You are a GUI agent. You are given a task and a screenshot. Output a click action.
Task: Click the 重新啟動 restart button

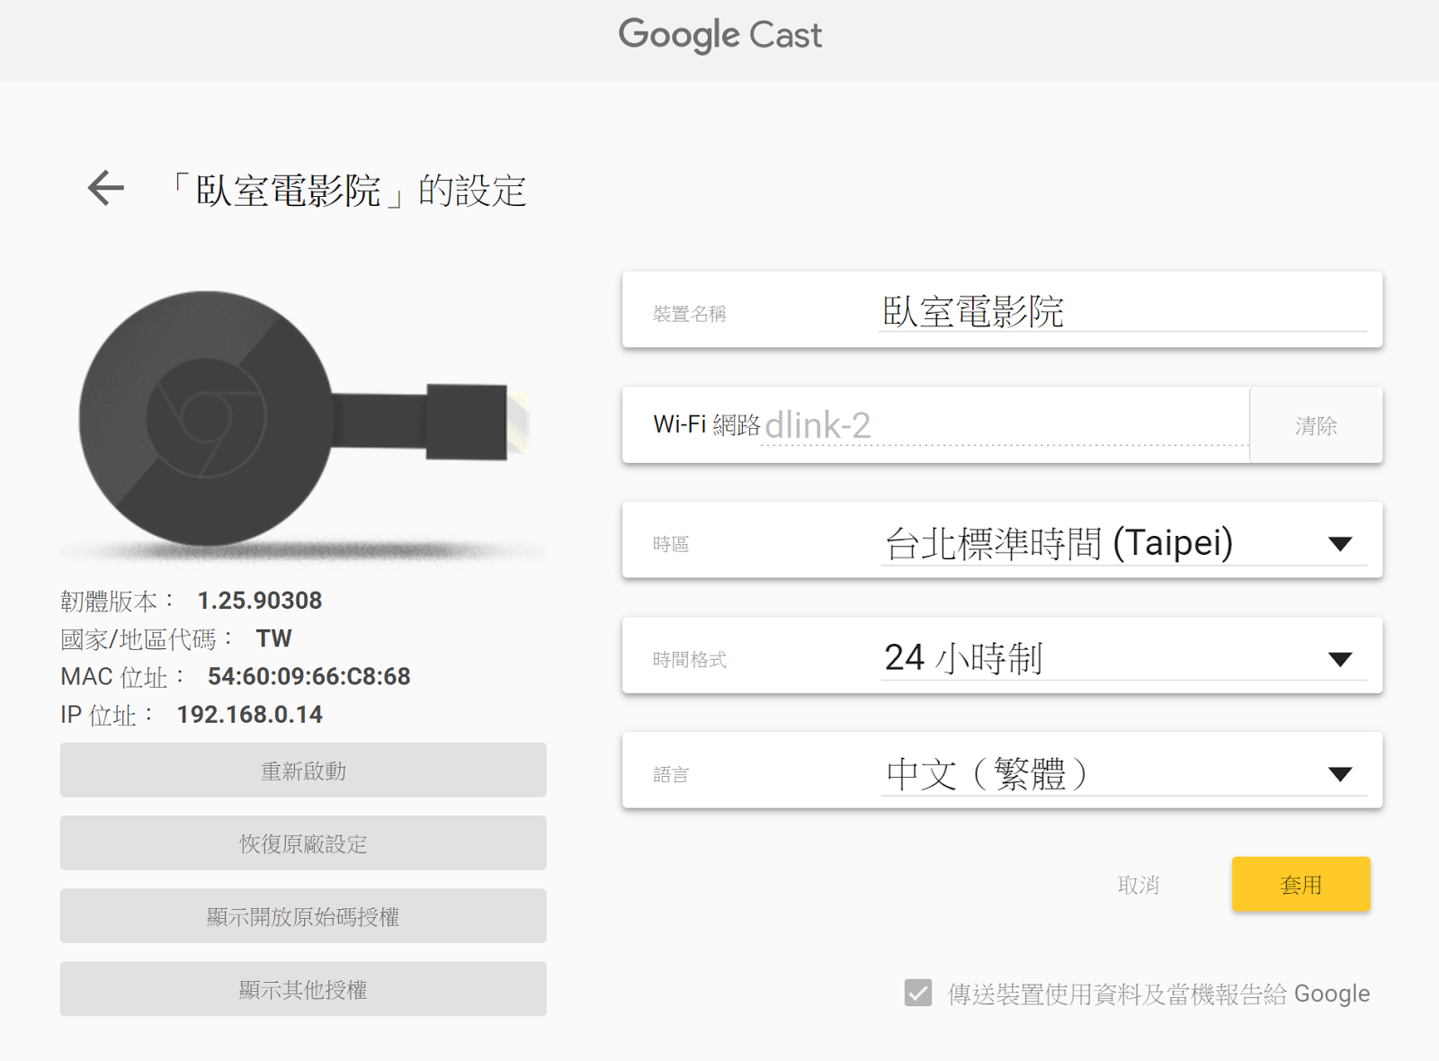303,771
